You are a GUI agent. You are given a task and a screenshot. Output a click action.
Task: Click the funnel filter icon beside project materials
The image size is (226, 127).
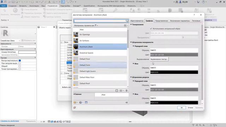96,25
